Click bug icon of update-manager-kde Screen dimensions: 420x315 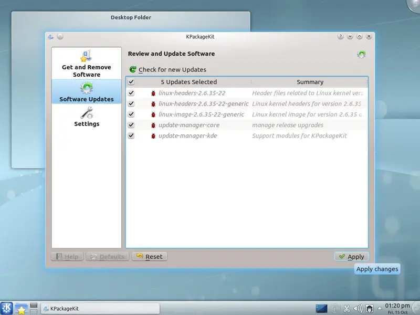[153, 136]
